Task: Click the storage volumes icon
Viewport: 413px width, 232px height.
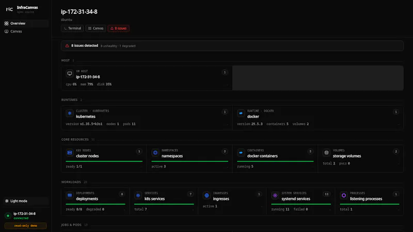Action: point(326,153)
